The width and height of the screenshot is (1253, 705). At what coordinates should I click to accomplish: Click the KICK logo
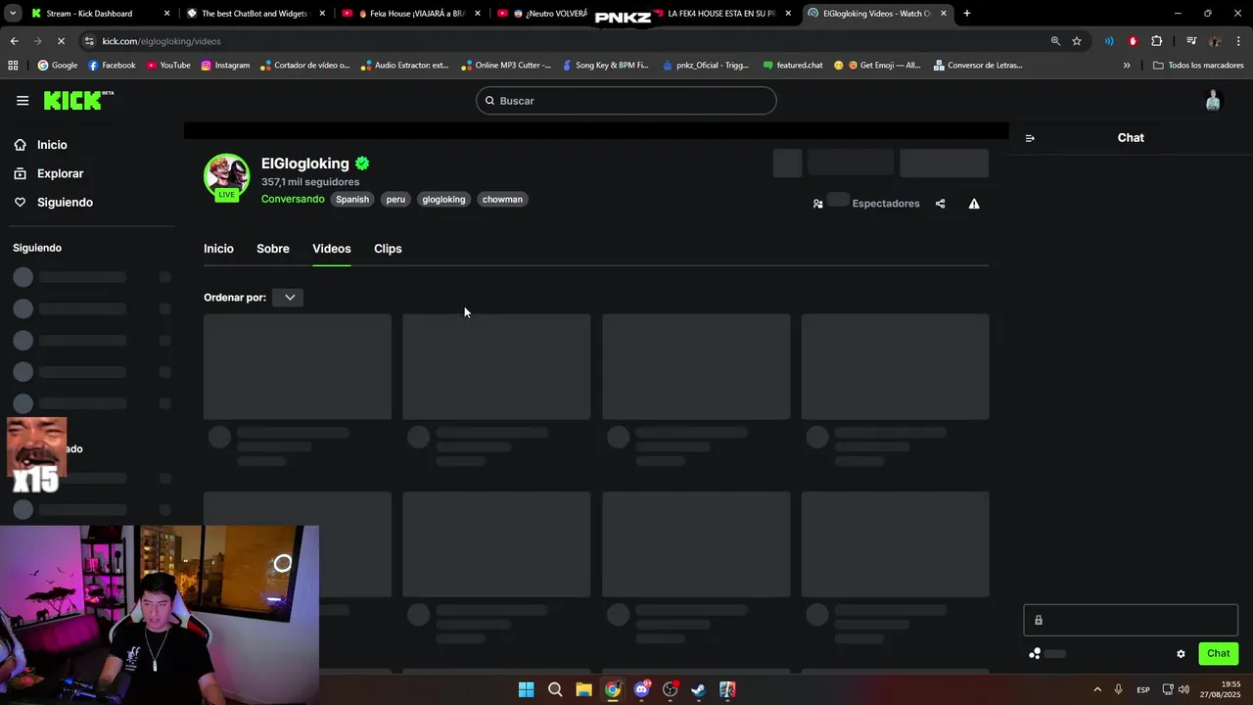[x=77, y=100]
